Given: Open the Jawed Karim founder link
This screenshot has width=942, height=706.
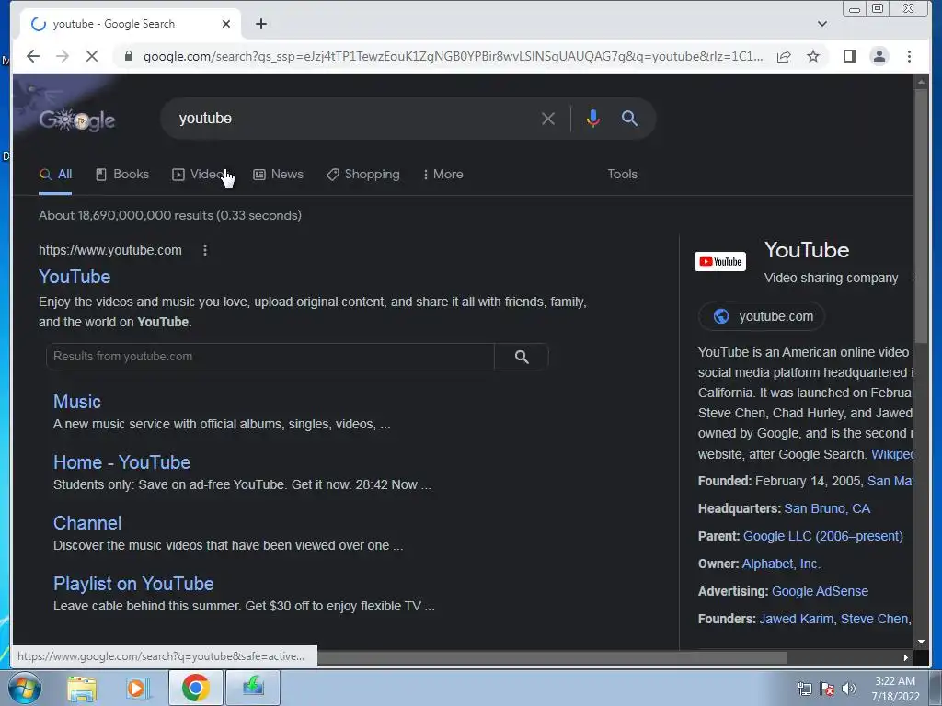Looking at the screenshot, I should 796,619.
